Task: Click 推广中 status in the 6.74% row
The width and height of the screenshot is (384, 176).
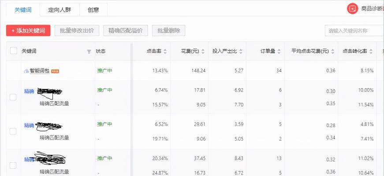Action: [x=104, y=90]
